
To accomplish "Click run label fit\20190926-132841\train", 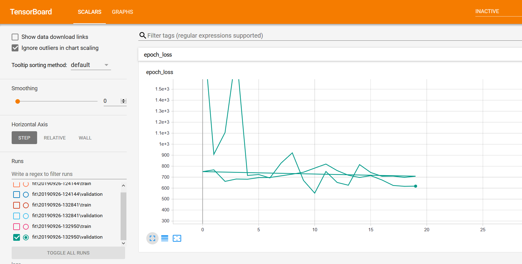I will coord(62,205).
